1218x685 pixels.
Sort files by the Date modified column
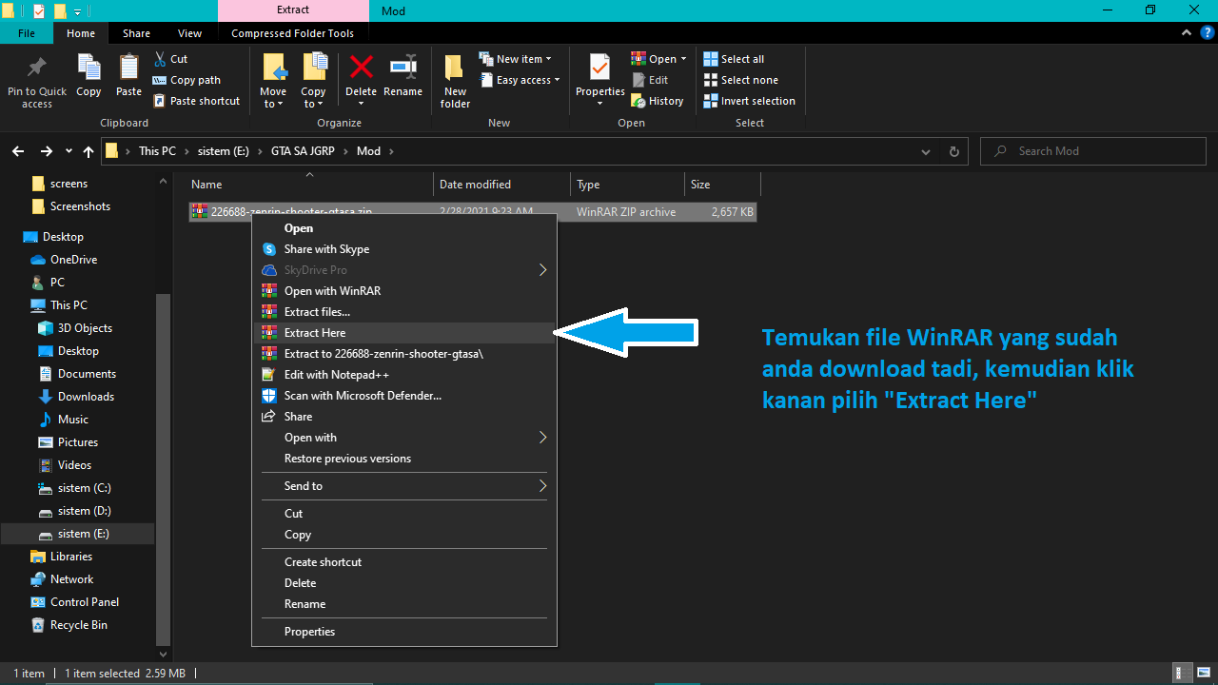[501, 185]
